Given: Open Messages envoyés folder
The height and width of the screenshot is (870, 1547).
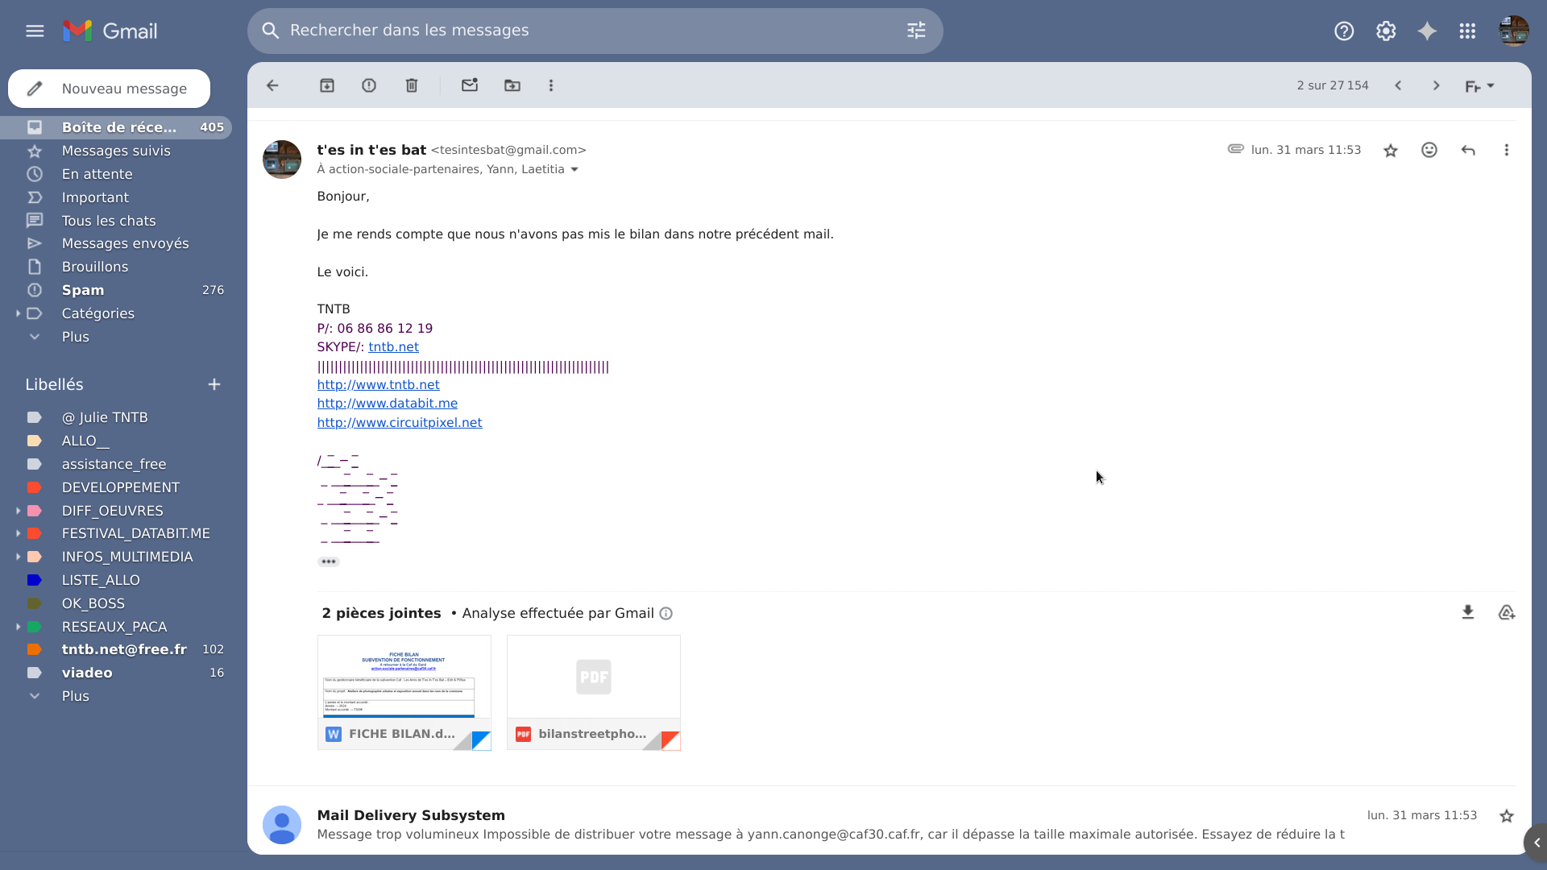Looking at the screenshot, I should (x=125, y=243).
